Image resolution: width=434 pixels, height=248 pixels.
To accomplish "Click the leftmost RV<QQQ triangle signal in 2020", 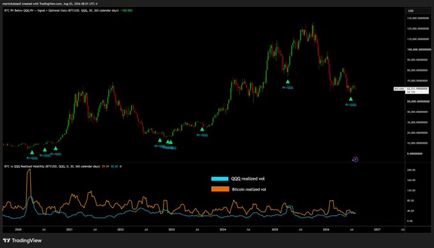I will click(32, 152).
